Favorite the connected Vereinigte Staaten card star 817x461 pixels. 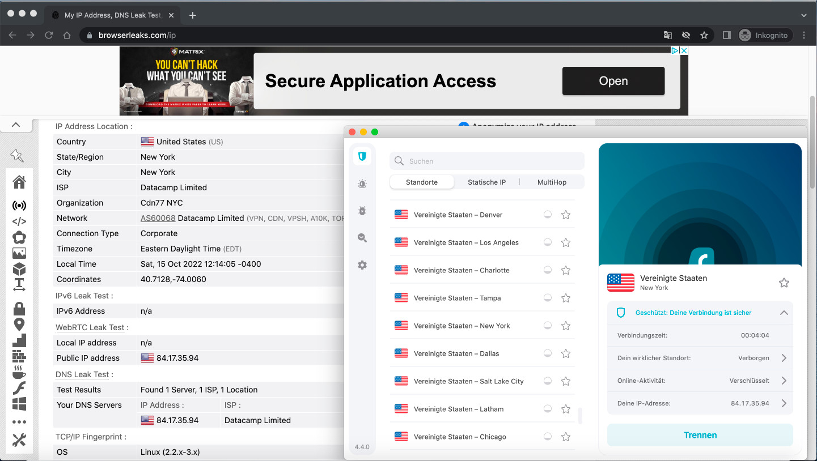(784, 283)
